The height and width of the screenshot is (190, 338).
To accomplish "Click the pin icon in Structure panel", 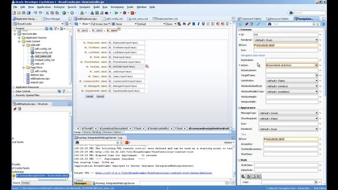I will point(15,109).
